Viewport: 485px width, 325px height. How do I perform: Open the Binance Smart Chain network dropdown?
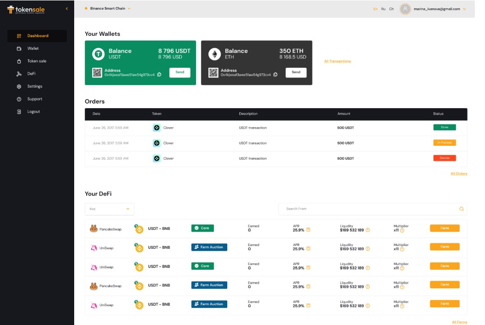point(108,8)
